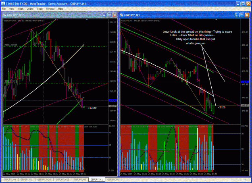This screenshot has height=183, width=252.
Task: Click the chart icon of GBPJPY,M15 window
Action: coord(4,15)
